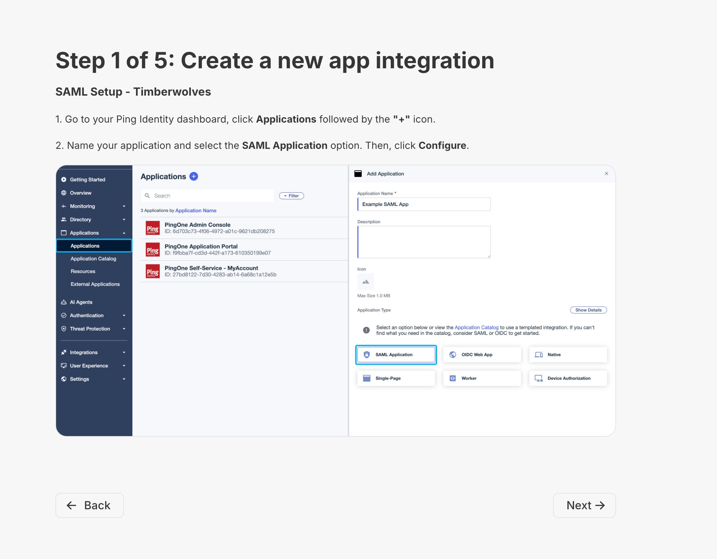Viewport: 717px width, 559px height.
Task: Click the Worker code icon
Action: [453, 378]
